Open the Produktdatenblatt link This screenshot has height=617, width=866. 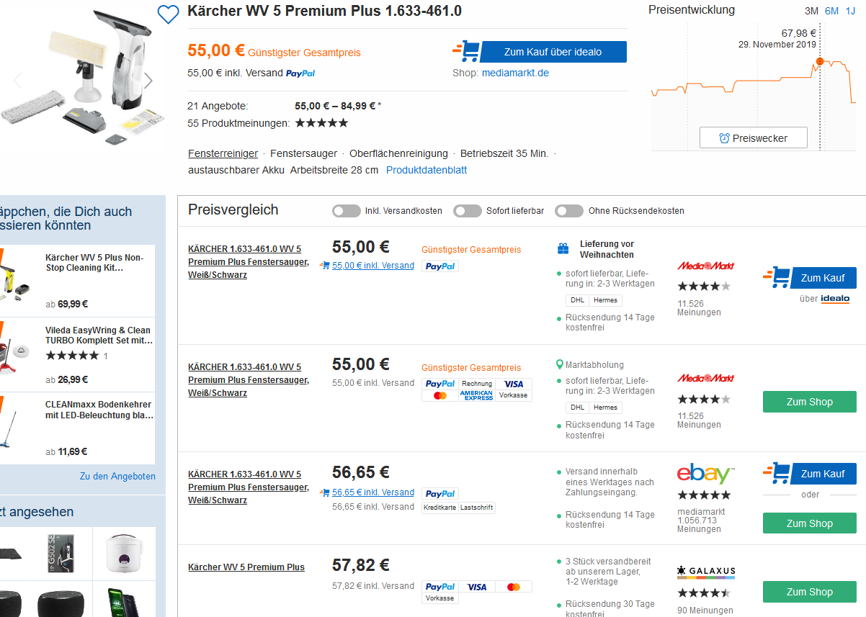(427, 170)
